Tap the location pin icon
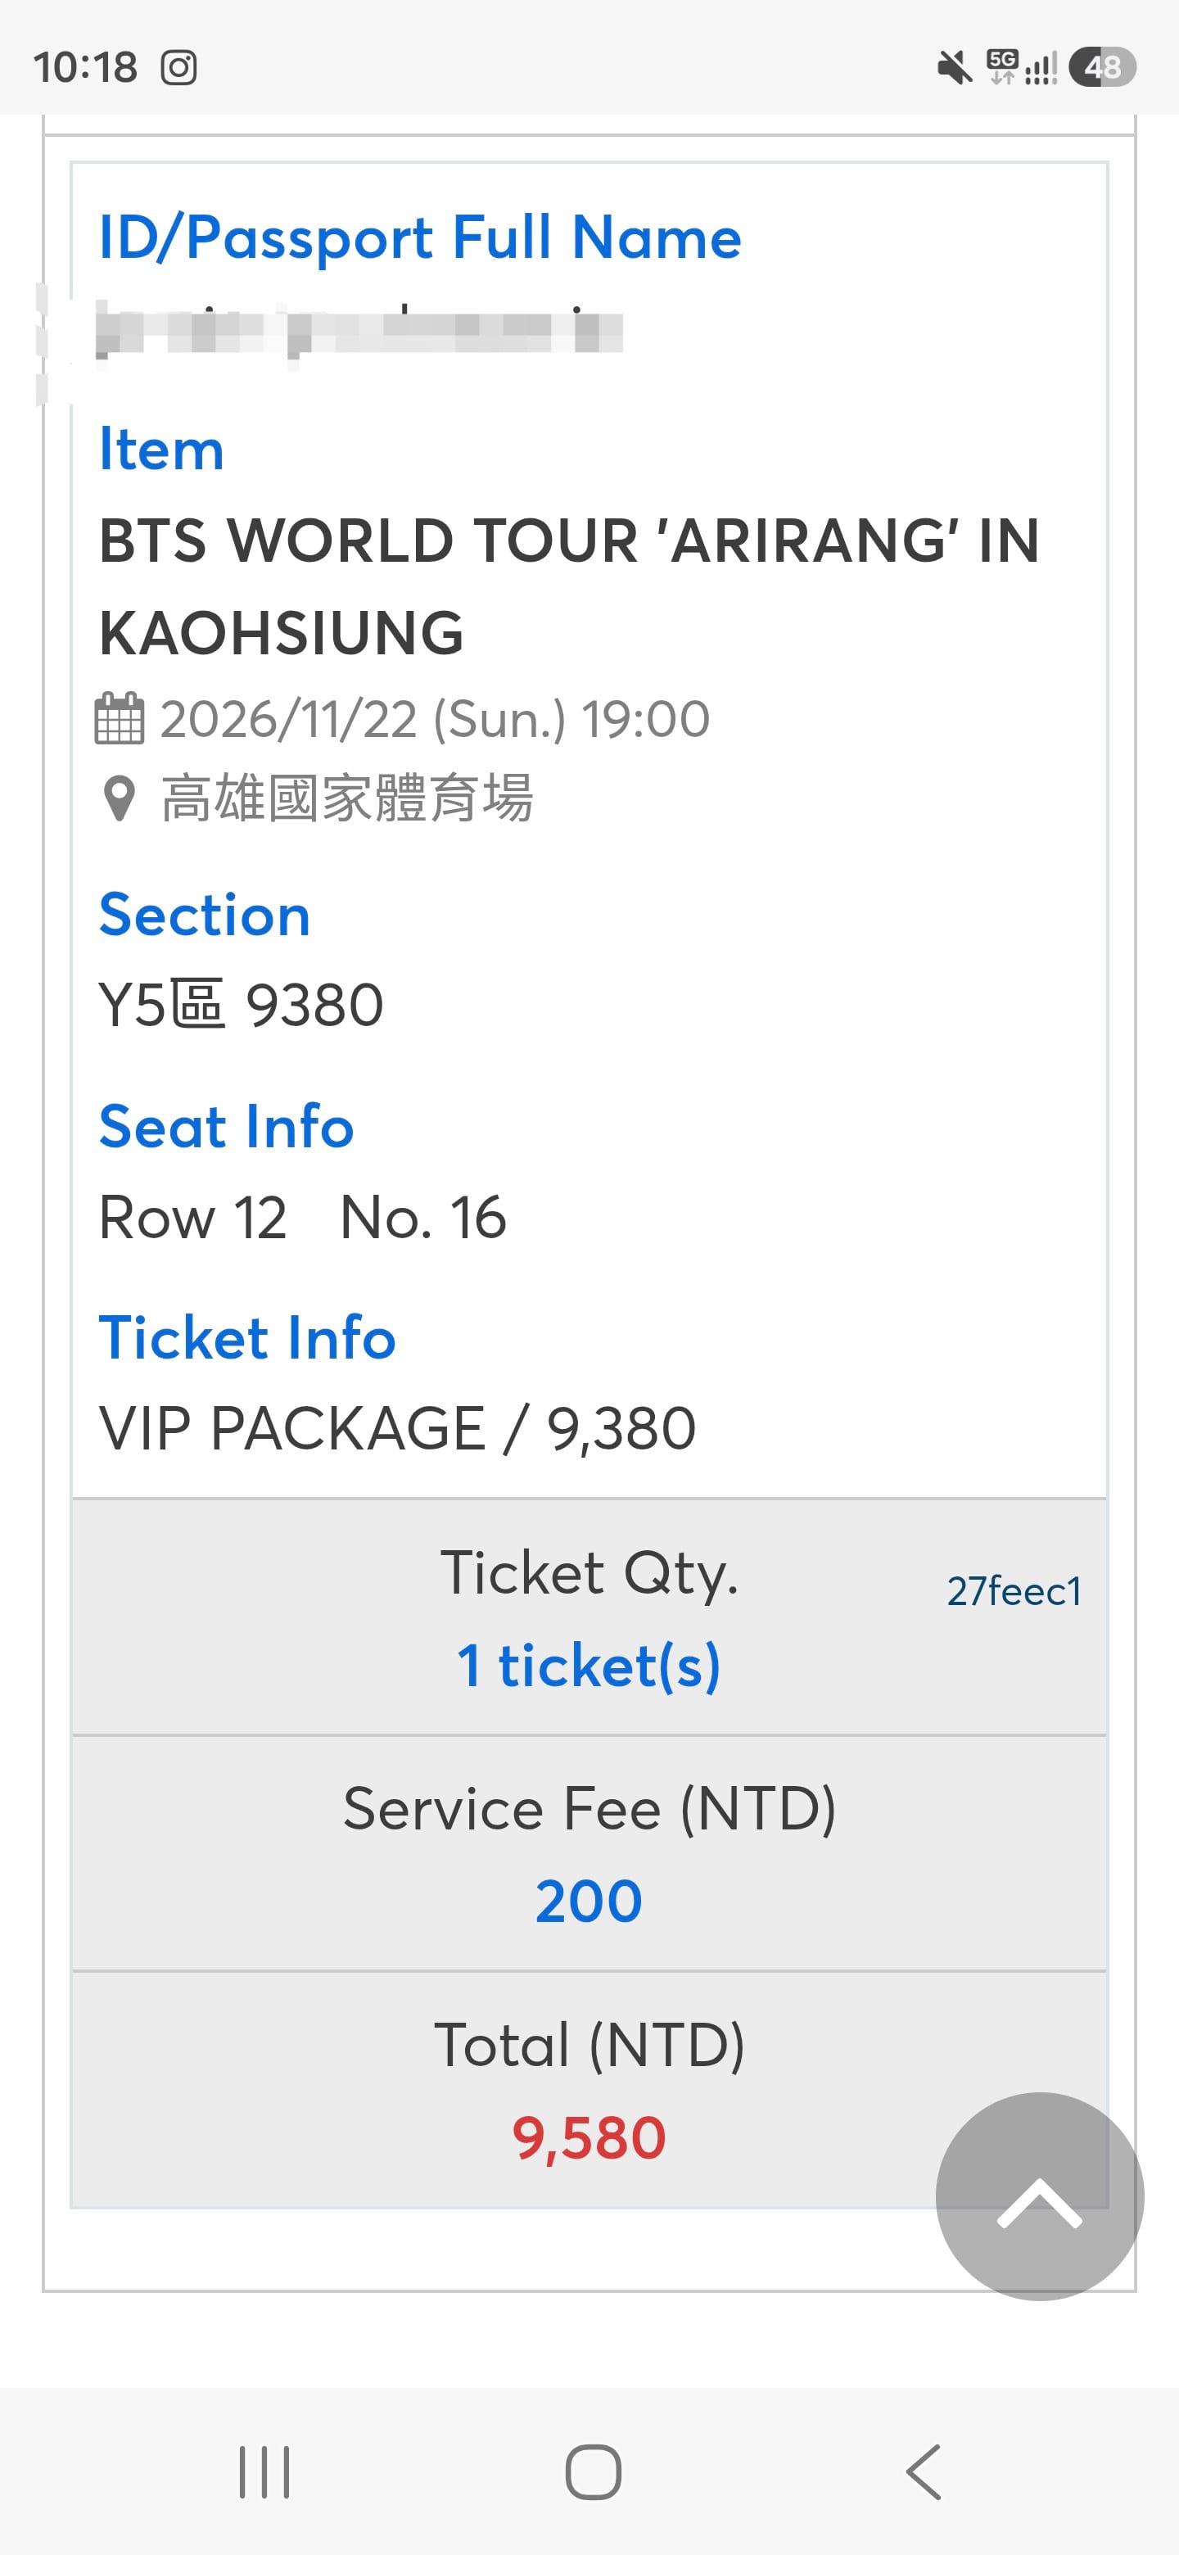Screen dimensions: 1179x2555 pos(119,799)
